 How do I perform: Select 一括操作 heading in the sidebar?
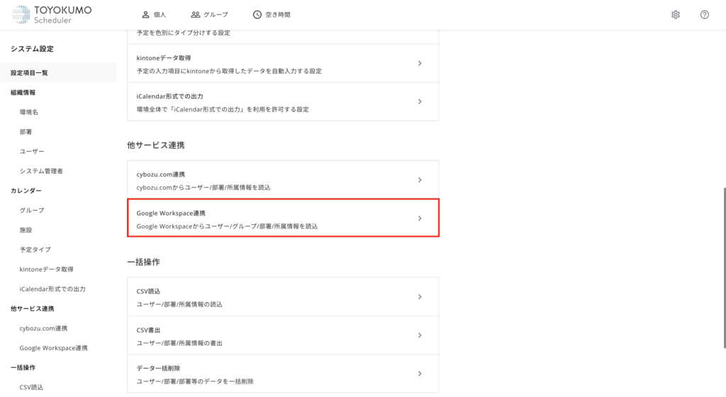point(23,368)
